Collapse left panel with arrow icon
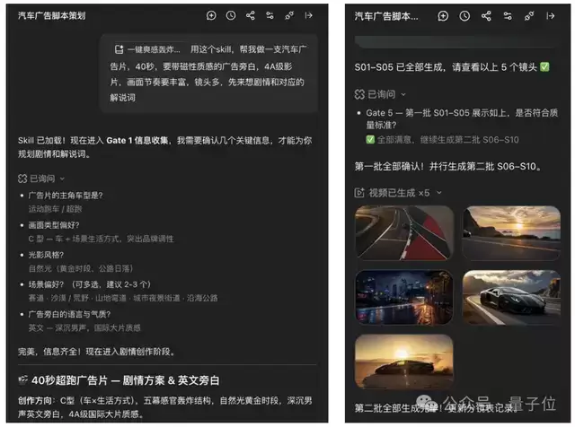 tap(309, 15)
